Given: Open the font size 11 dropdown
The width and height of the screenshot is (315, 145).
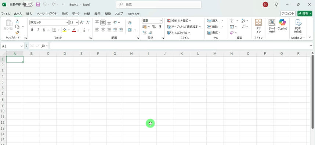Looking at the screenshot, I should tap(77, 22).
